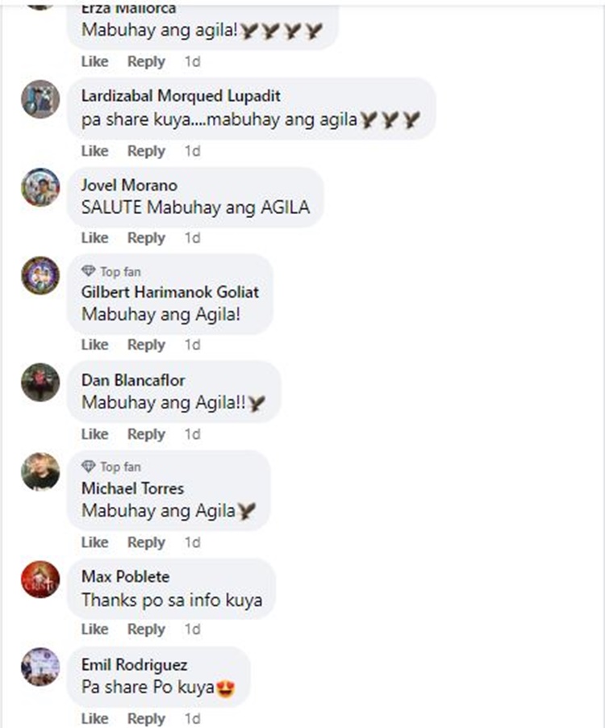This screenshot has width=605, height=728.
Task: Open Dan Blancaflor's profile picture
Action: click(40, 382)
